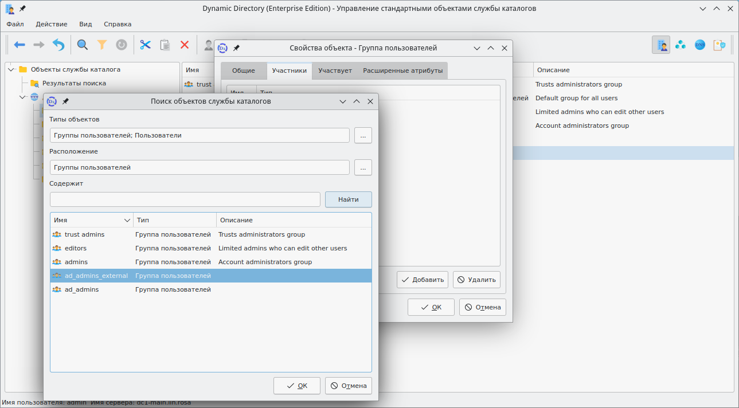Click the orange filter funnel icon
This screenshot has height=408, width=739.
click(x=102, y=45)
